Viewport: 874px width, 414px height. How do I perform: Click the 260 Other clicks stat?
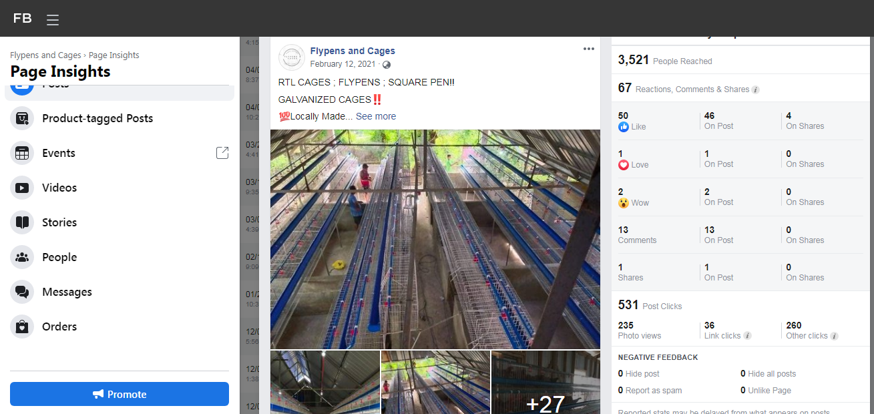point(813,331)
